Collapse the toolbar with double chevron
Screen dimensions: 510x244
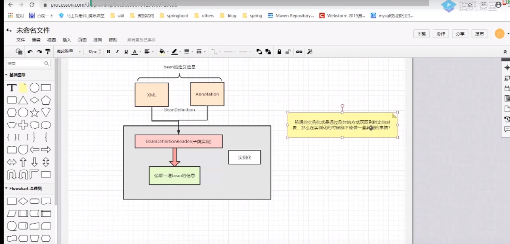click(x=505, y=52)
